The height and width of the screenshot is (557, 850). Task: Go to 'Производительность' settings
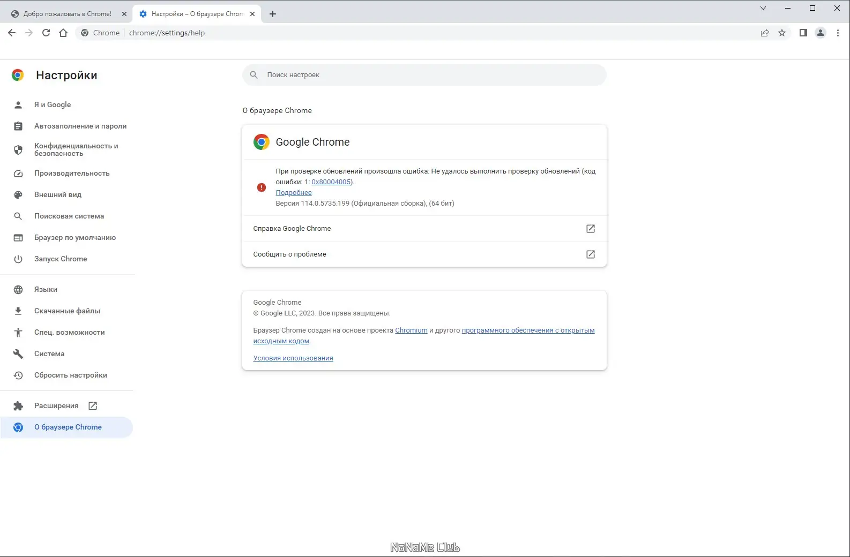[67, 173]
